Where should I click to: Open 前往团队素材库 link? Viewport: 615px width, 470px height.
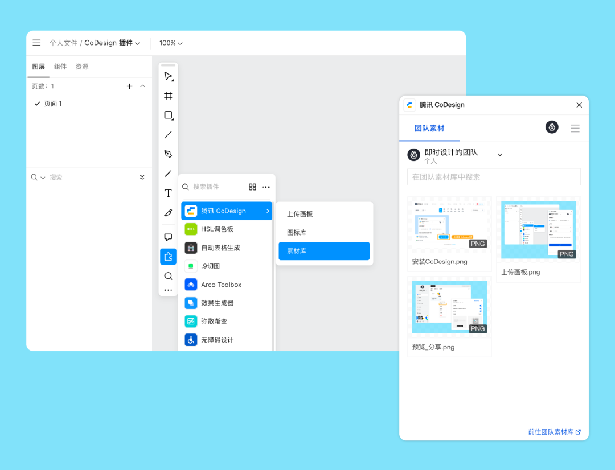tap(554, 432)
